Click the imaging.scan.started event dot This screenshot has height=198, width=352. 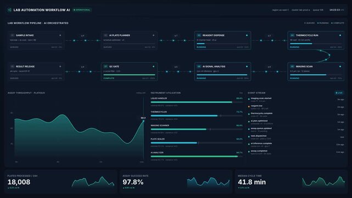coord(249,99)
